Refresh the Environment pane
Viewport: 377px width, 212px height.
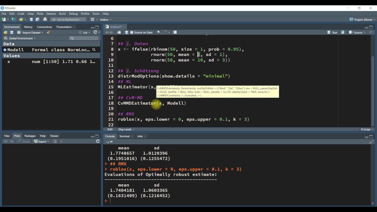(95, 32)
